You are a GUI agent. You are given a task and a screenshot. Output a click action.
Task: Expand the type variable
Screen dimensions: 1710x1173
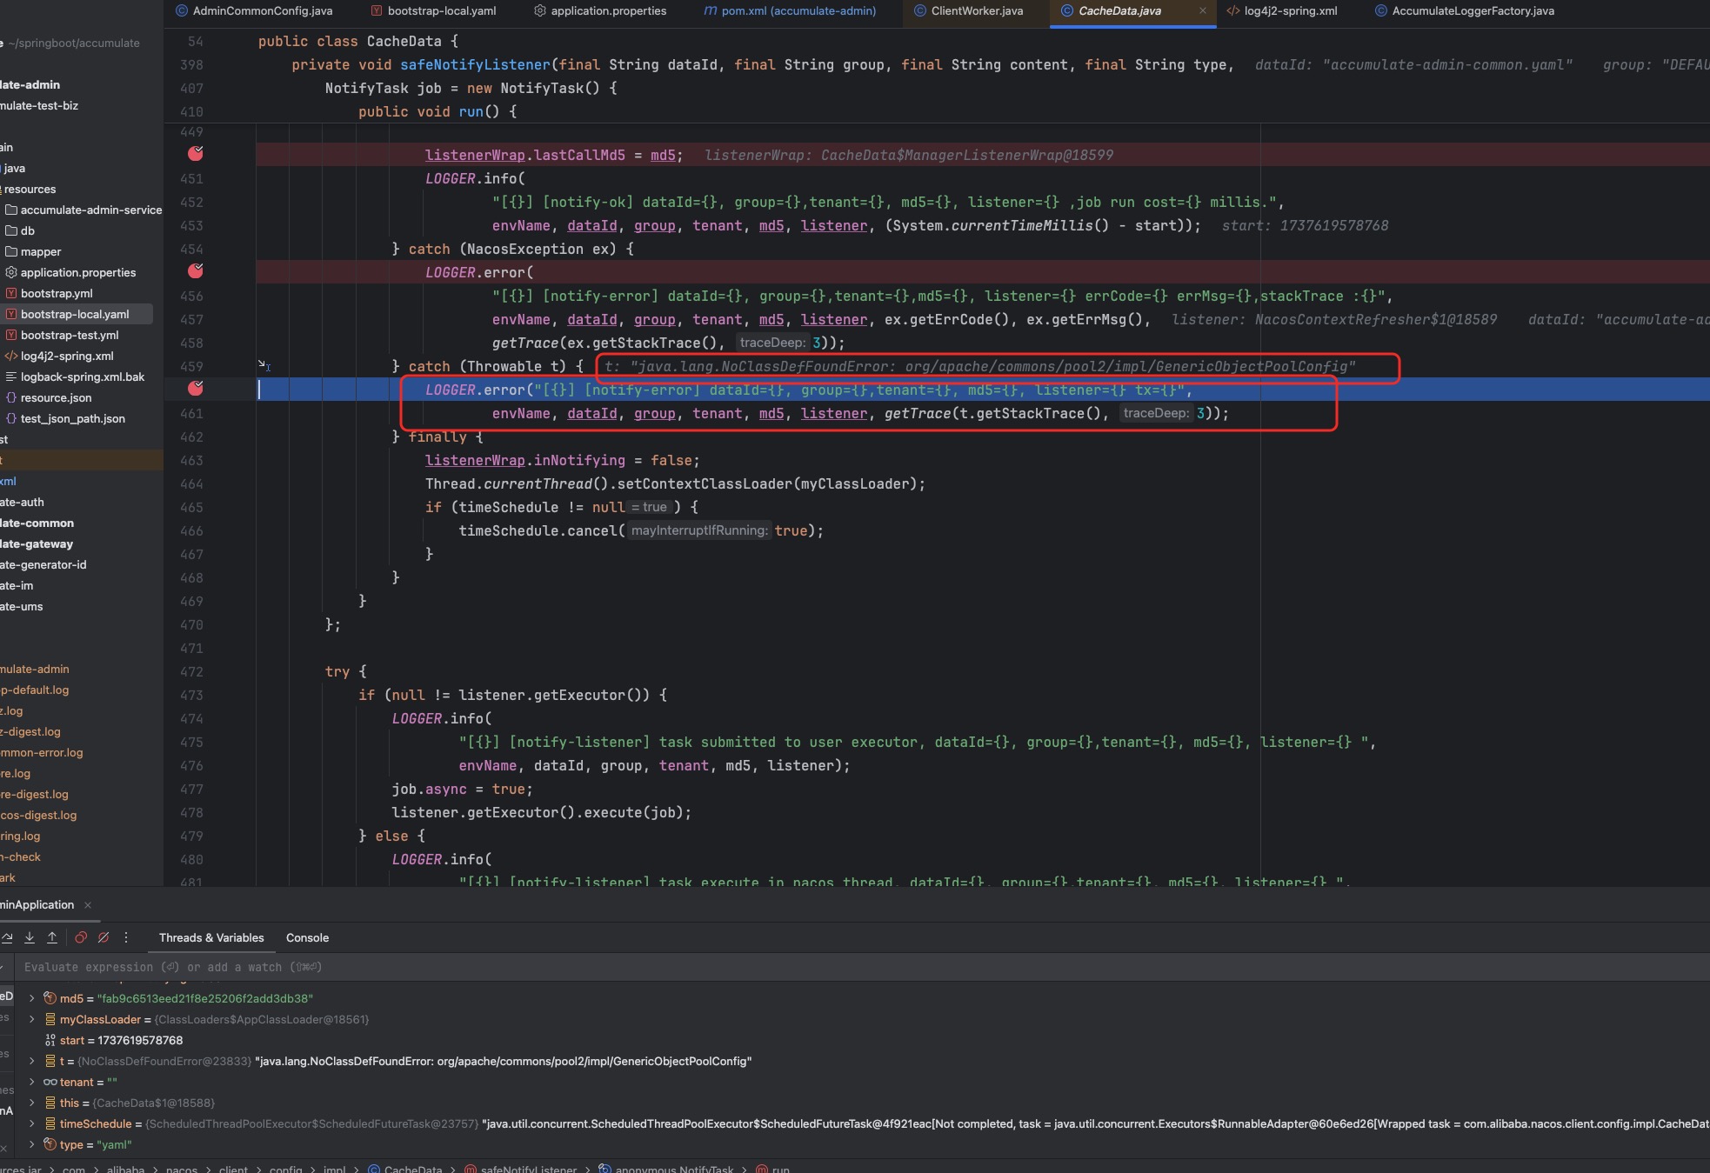tap(32, 1144)
